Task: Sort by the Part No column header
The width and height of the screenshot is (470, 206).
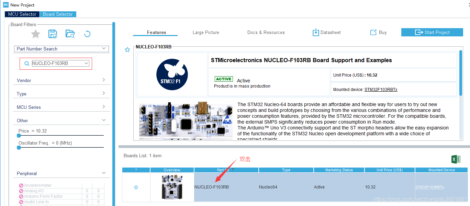Action: 226,170
